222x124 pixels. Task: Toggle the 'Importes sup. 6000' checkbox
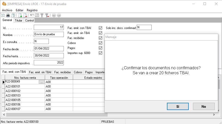coord(101,53)
